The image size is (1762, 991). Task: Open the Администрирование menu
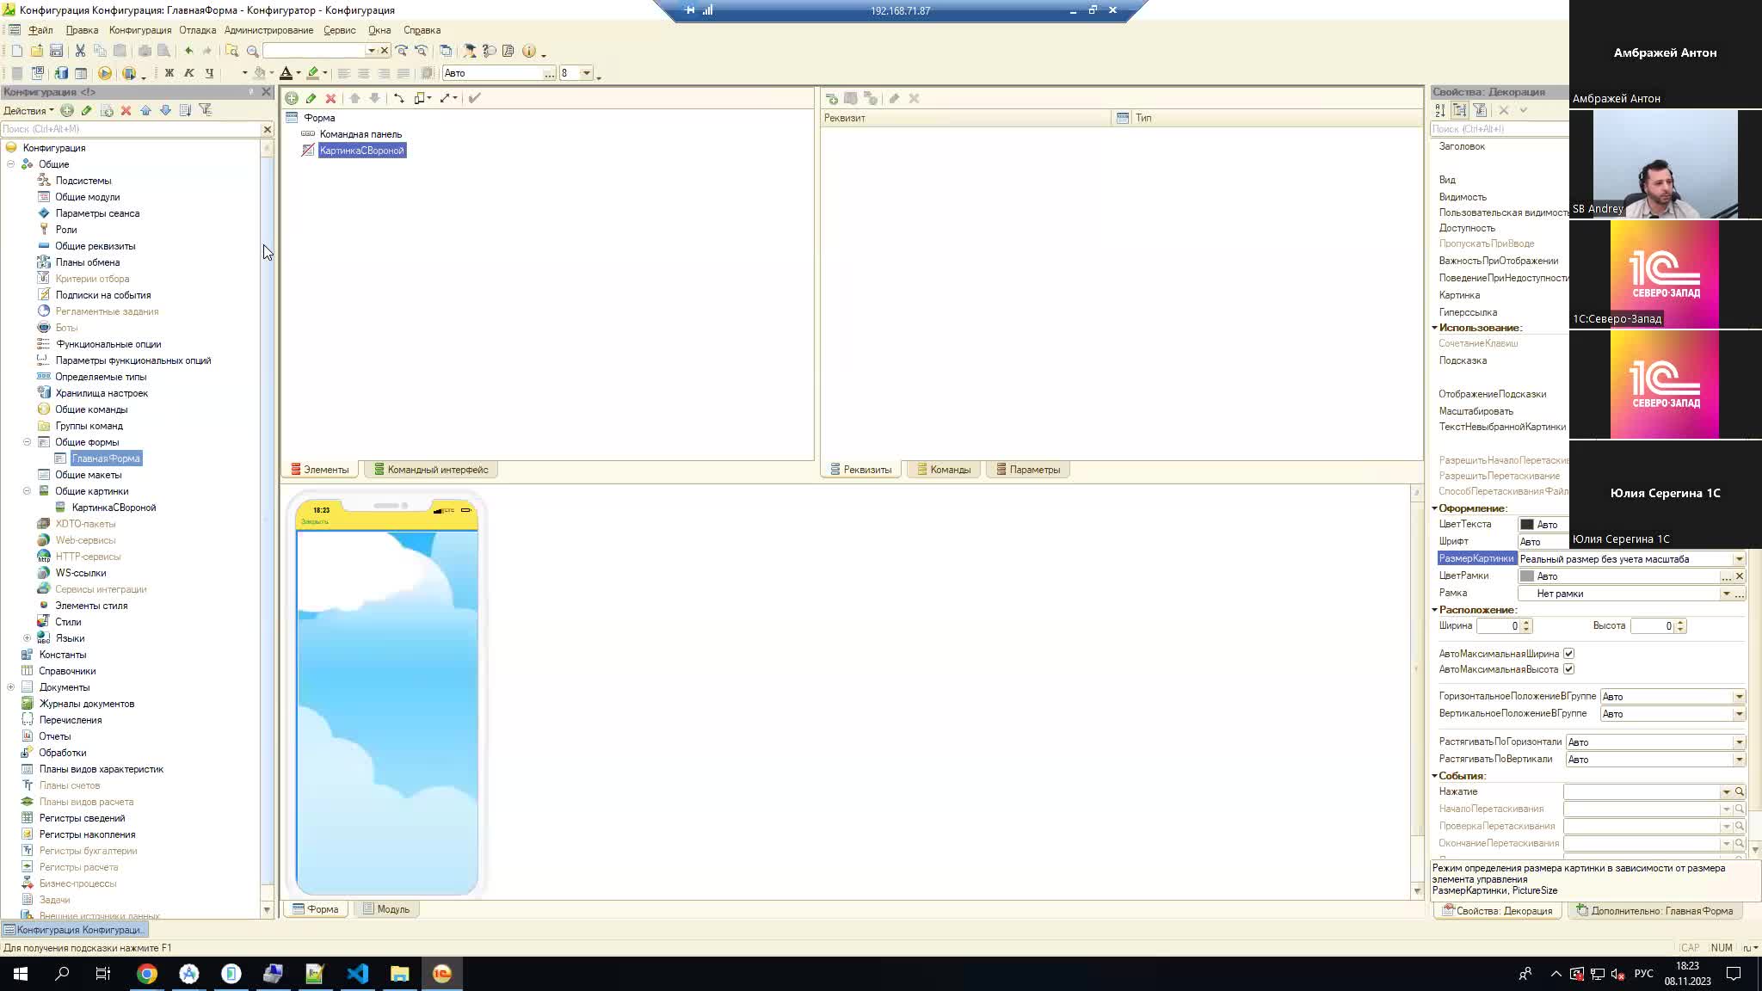tap(268, 30)
